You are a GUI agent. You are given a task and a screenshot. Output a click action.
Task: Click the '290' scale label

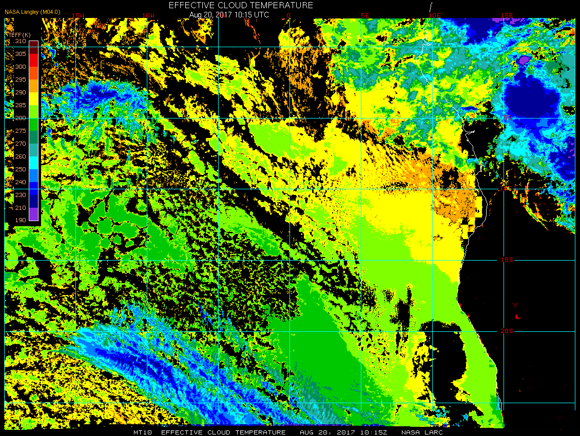(x=21, y=92)
